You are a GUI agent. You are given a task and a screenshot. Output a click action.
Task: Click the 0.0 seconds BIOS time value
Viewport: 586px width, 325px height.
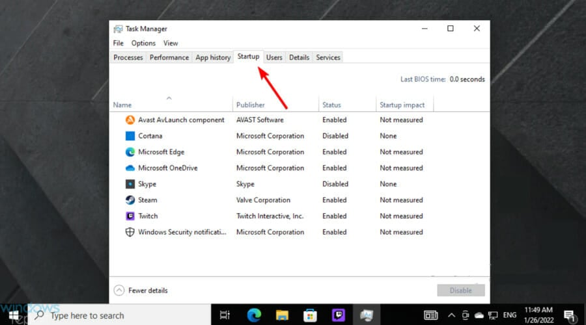pyautogui.click(x=467, y=79)
